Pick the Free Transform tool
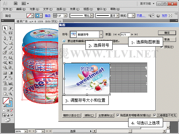 point(10,63)
